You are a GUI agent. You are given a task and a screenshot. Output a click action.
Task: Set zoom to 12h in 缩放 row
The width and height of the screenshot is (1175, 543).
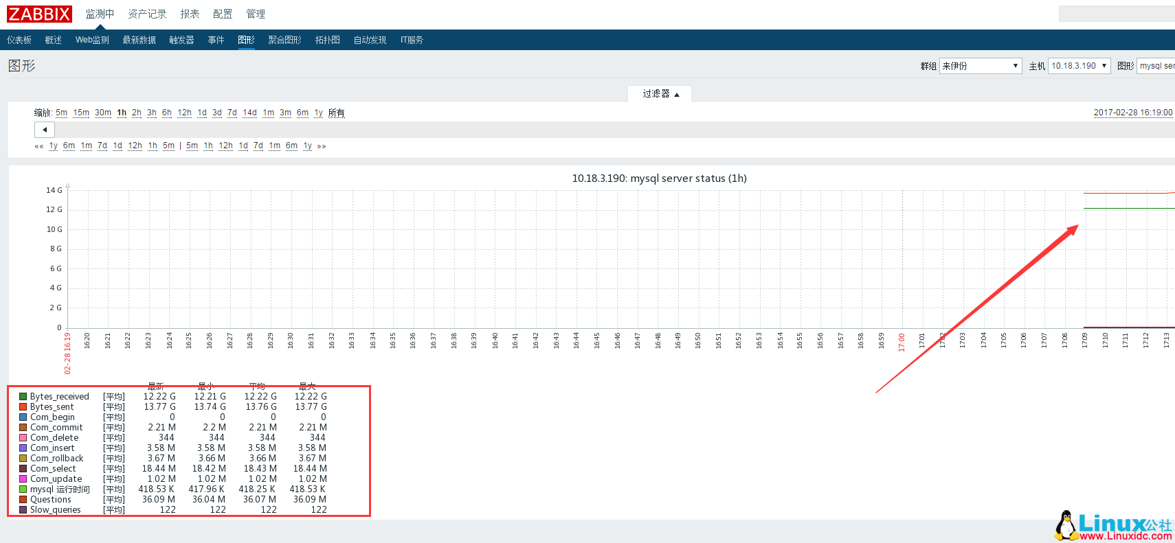click(185, 113)
